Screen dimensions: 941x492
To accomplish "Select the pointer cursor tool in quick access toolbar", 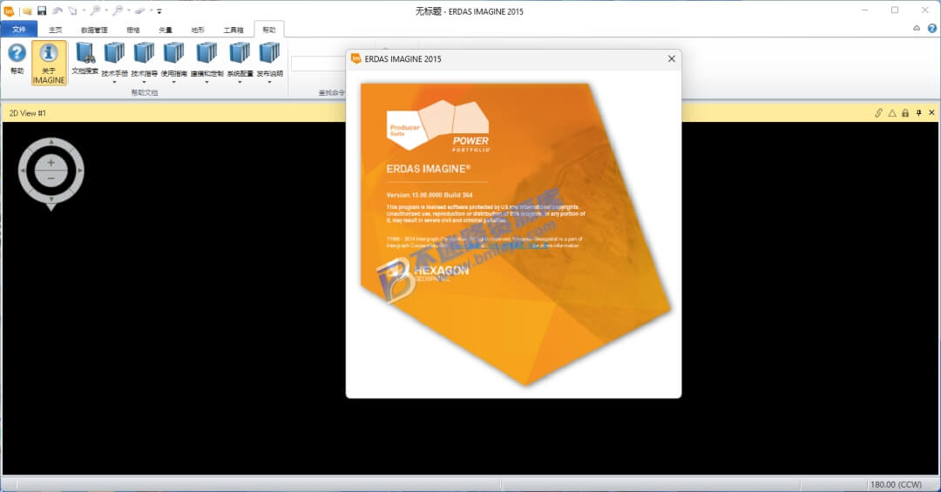I will [x=72, y=10].
